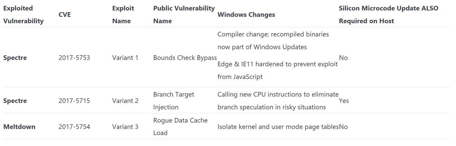Select the first Spectre row label
The height and width of the screenshot is (146, 456).
15,58
